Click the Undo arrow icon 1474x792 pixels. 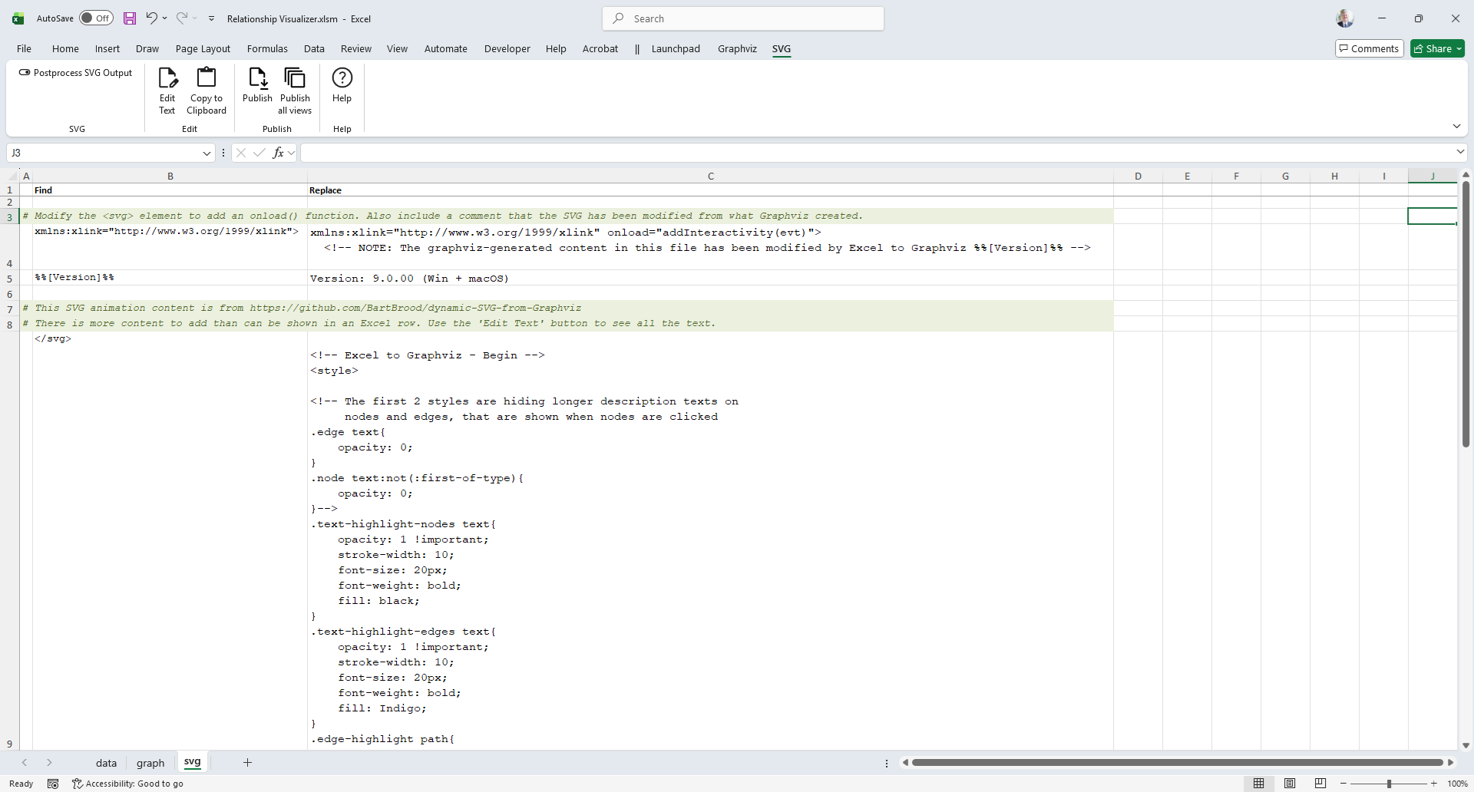151,18
